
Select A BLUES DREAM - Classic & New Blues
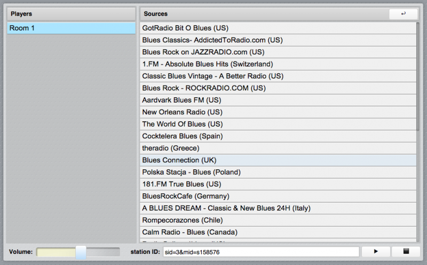(x=278, y=208)
